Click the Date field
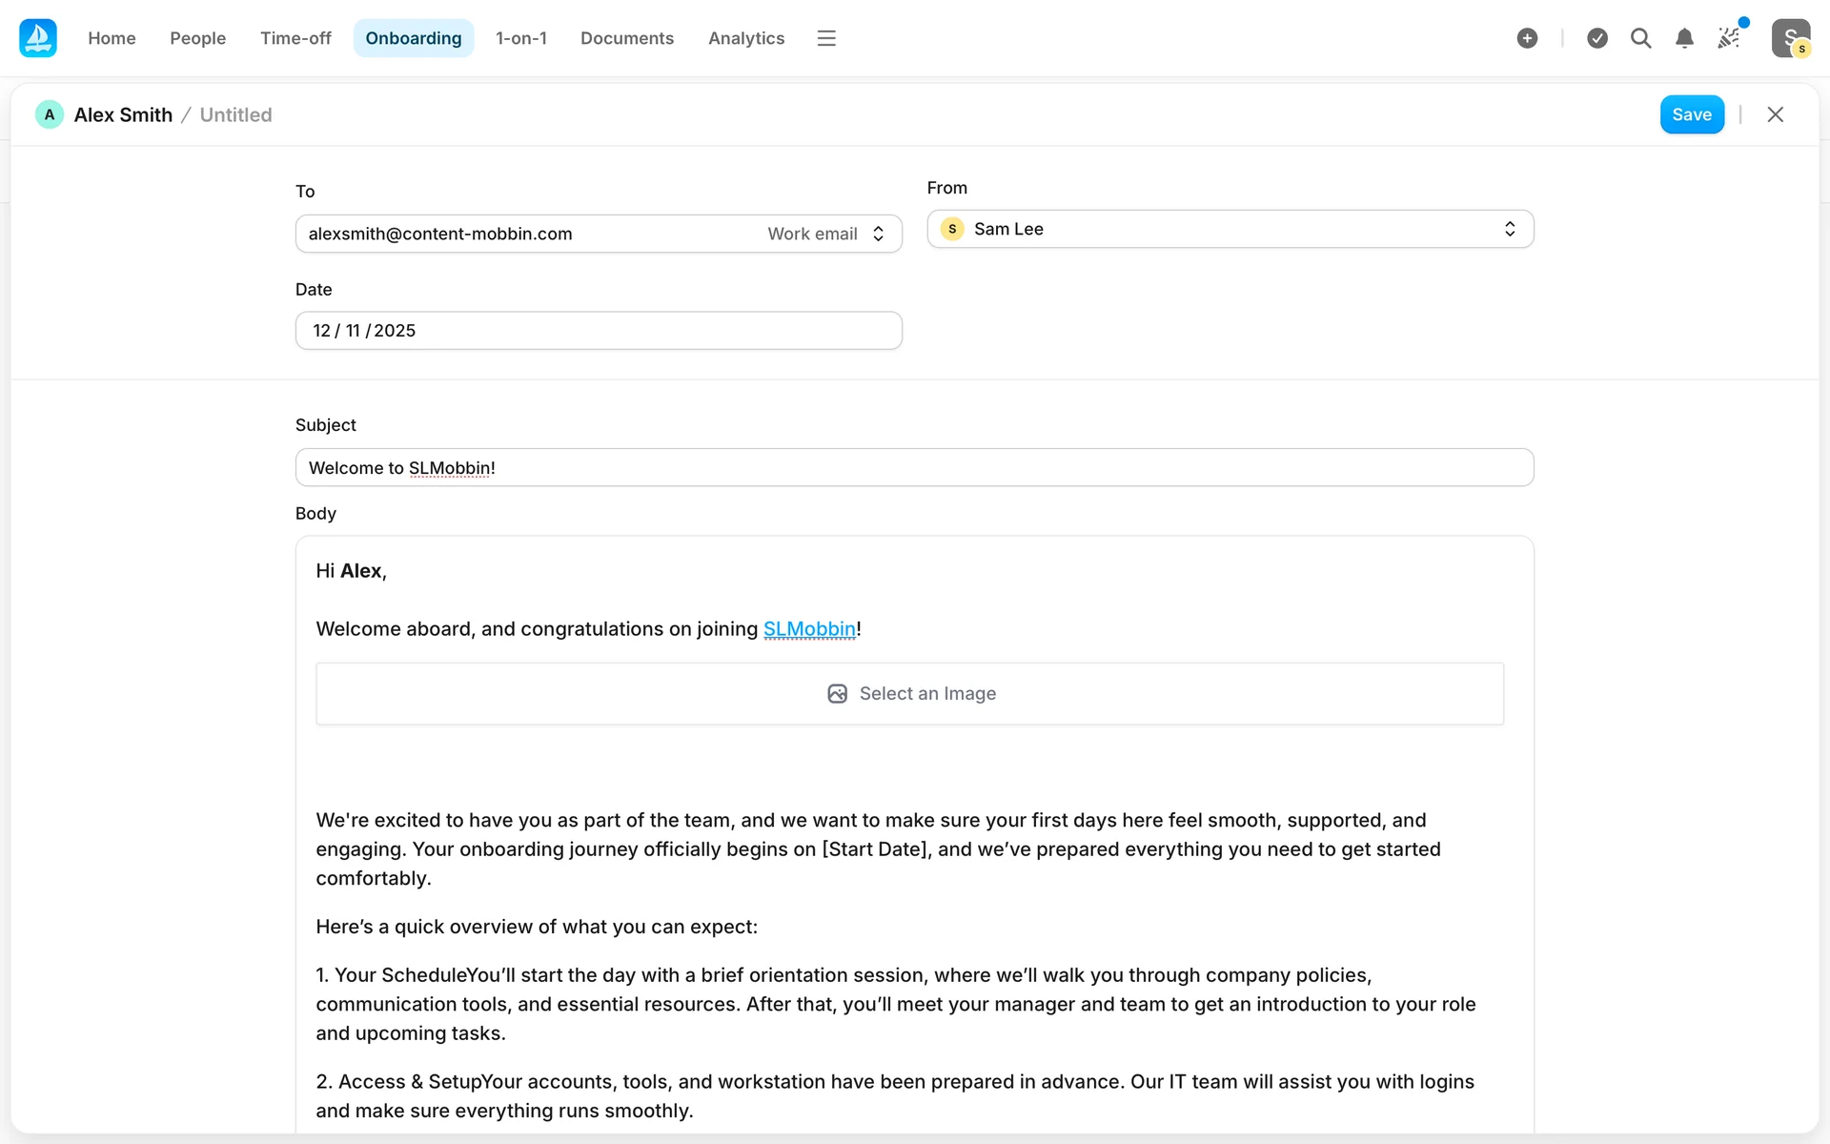 [598, 331]
